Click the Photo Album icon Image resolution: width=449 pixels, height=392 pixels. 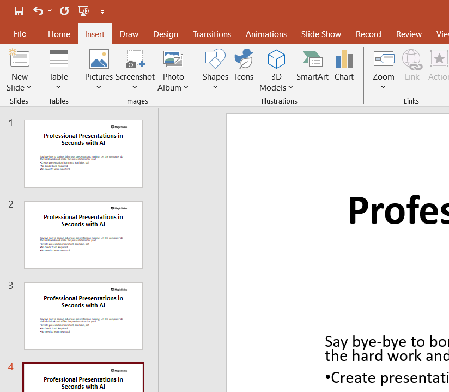tap(173, 59)
